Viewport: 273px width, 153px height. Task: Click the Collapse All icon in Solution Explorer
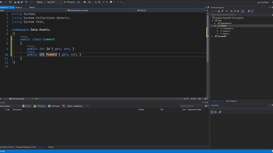point(235,11)
